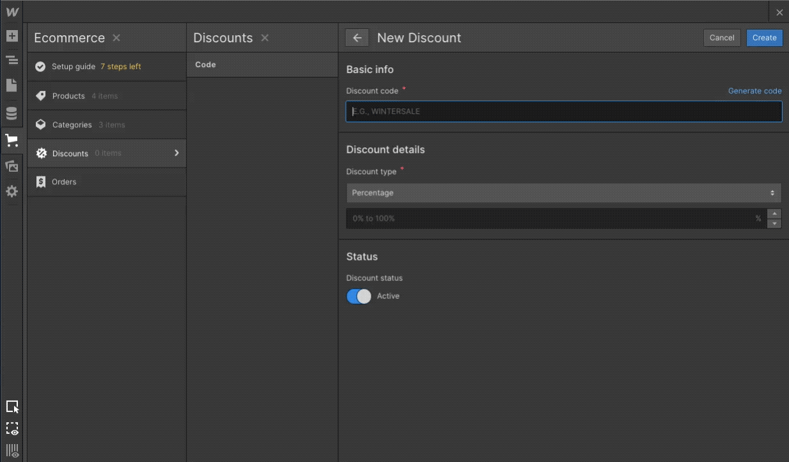Open the Add Elements panel
This screenshot has height=462, width=789.
pos(12,36)
